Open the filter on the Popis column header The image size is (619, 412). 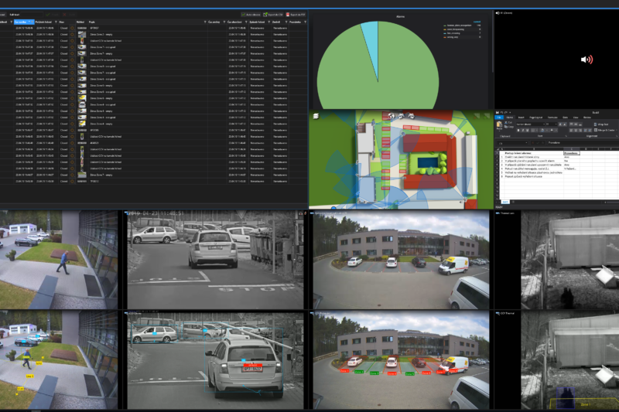point(204,22)
